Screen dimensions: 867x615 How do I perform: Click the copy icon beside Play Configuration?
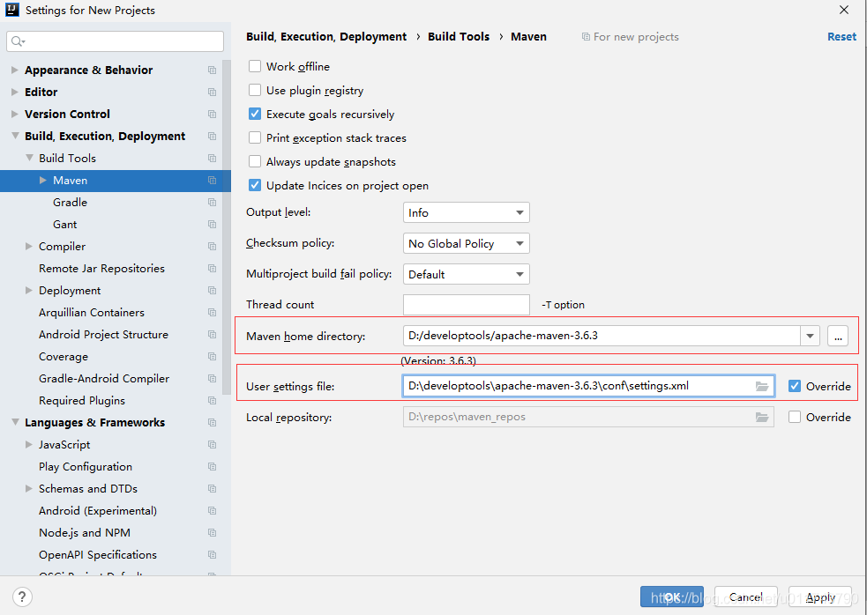[x=212, y=467]
